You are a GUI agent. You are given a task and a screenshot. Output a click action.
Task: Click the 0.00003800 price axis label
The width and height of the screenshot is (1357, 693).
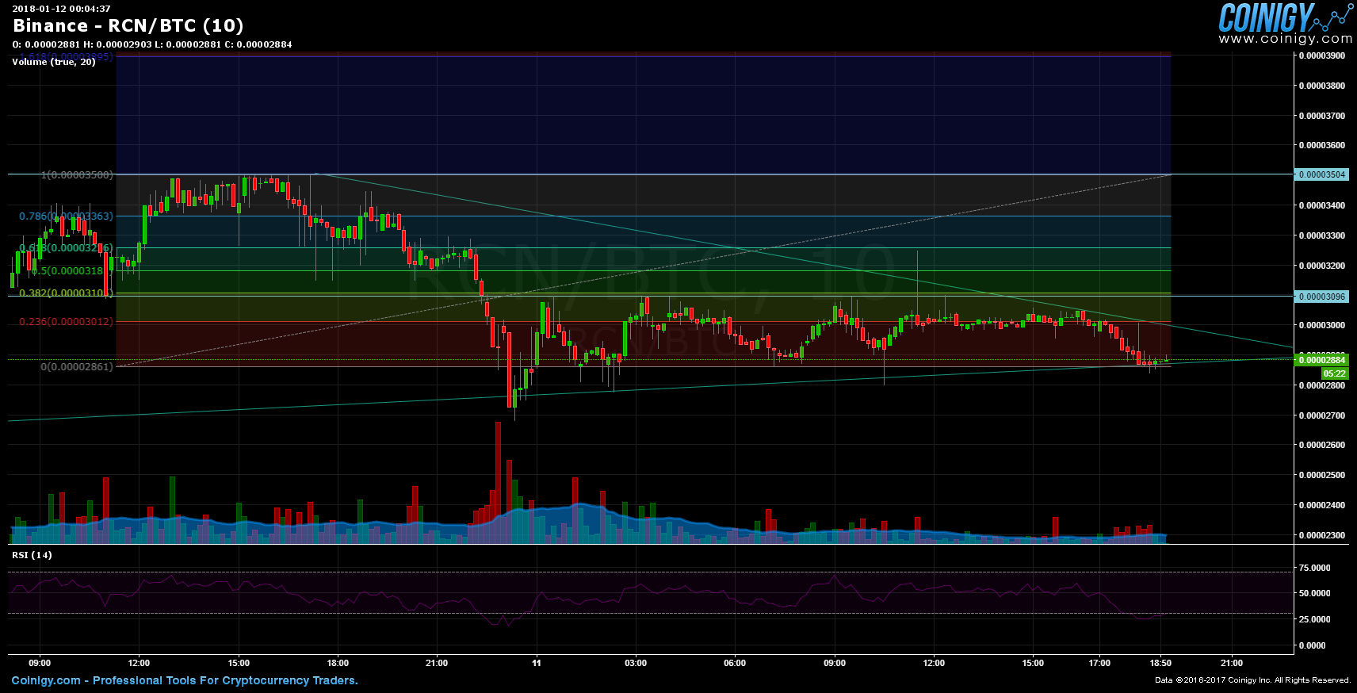1321,86
